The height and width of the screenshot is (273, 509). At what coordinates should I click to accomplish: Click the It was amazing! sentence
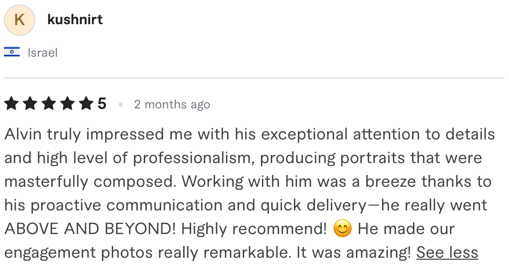(x=354, y=252)
